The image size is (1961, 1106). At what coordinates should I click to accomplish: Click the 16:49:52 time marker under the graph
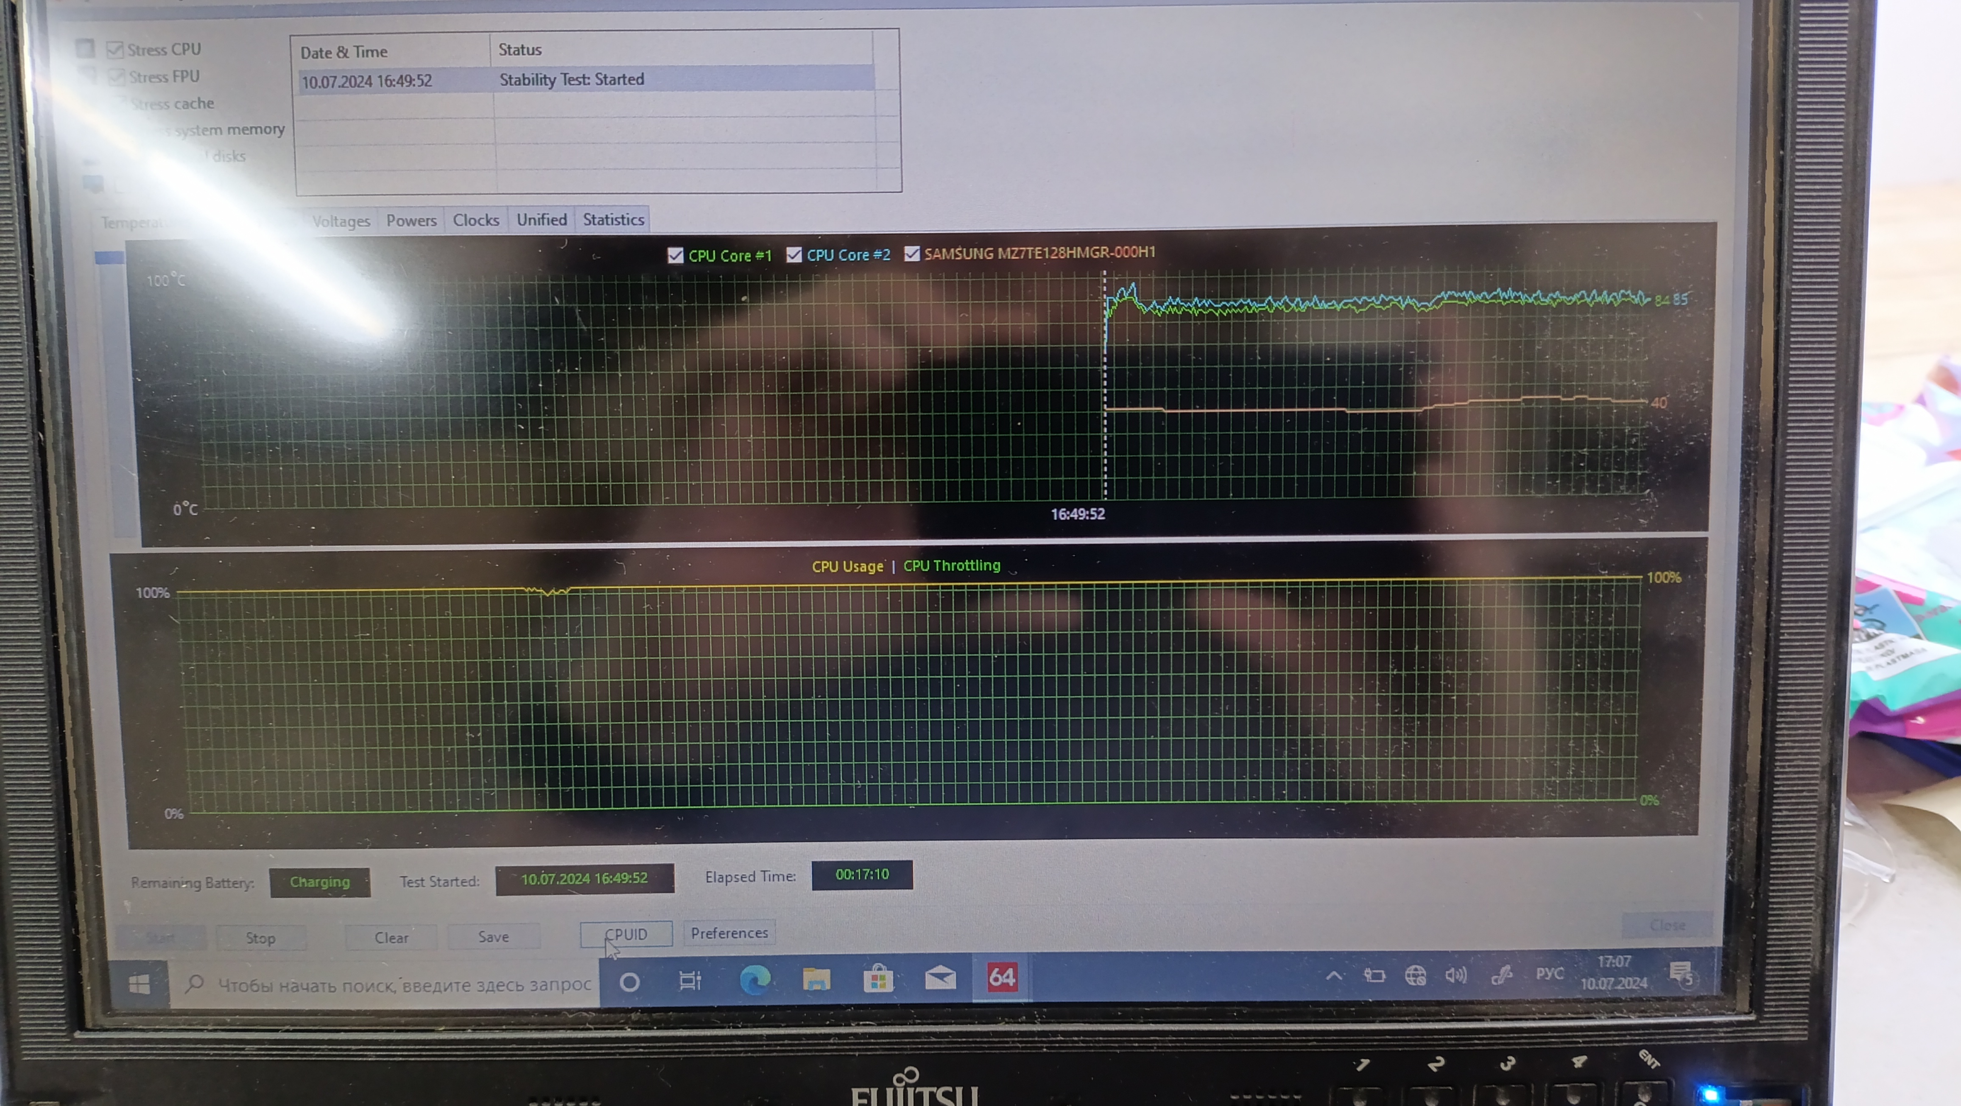[1077, 514]
